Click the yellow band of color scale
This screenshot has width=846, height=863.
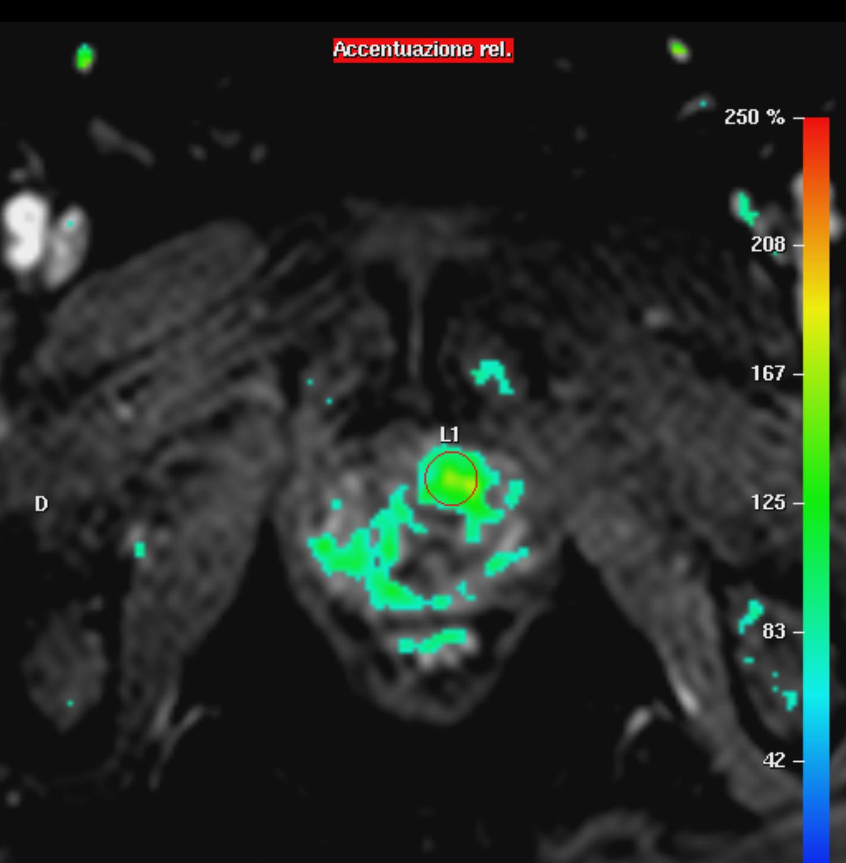click(x=816, y=308)
